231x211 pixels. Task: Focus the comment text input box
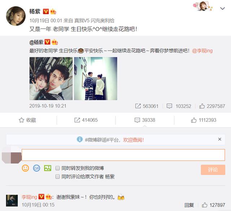123,155
